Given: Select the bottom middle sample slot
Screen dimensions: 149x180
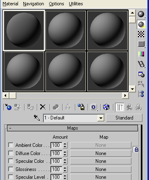Looking at the screenshot, I should pos(65,71).
